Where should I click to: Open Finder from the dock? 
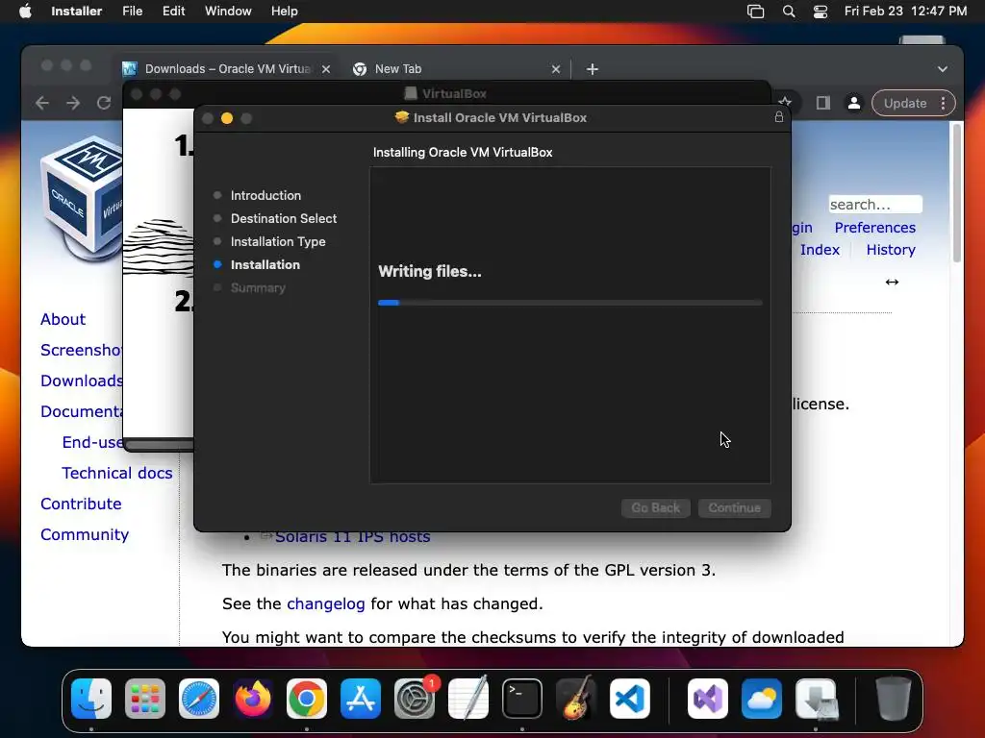click(x=91, y=699)
